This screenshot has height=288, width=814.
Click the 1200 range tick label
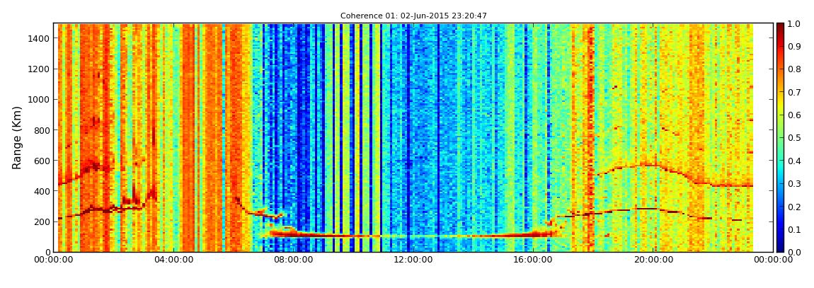(x=40, y=69)
